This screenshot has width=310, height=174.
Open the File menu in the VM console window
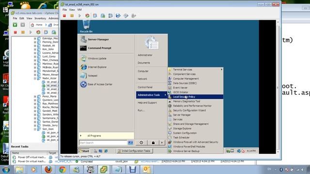tap(64, 10)
